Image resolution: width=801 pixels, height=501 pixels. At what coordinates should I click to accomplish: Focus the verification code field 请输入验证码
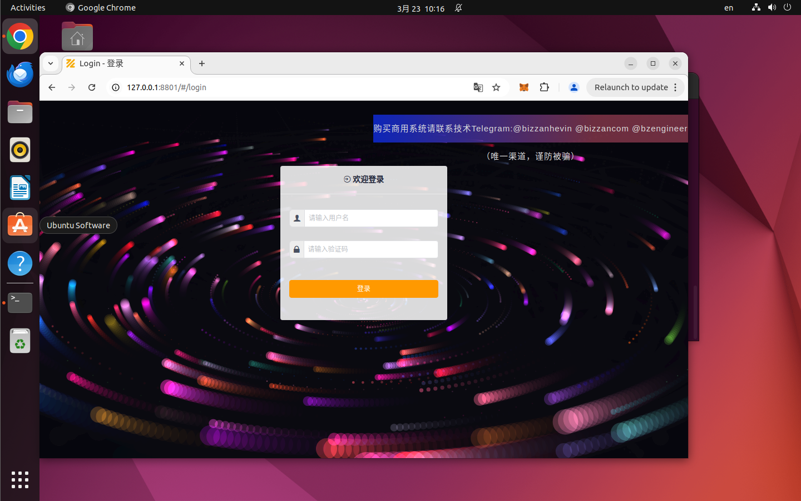point(371,249)
